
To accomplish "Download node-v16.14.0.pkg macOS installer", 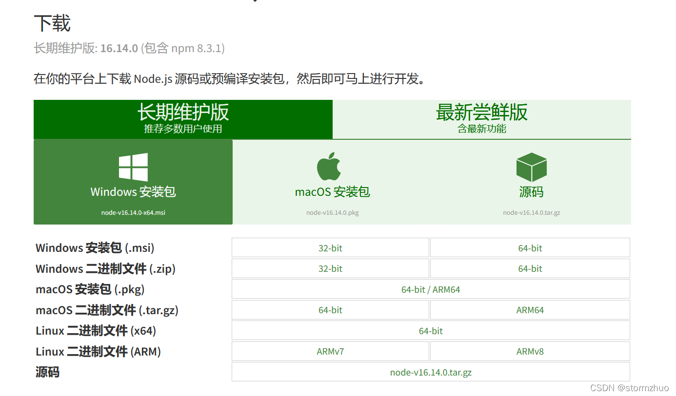I will click(332, 182).
